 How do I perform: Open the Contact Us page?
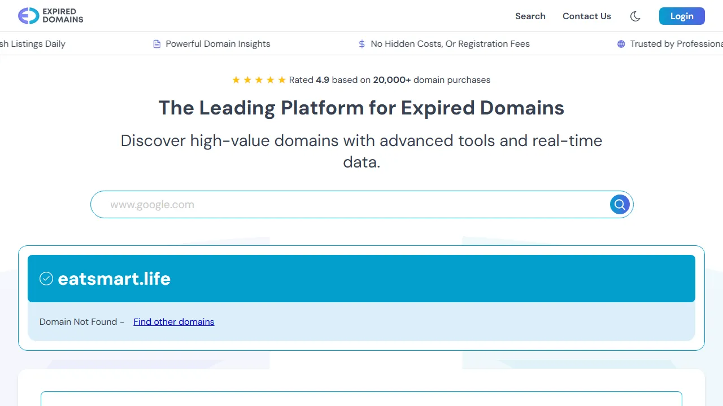tap(586, 16)
